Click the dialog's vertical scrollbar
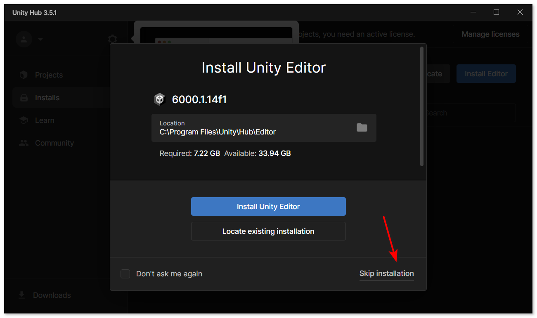Screen dimensions: 537x318 422,106
